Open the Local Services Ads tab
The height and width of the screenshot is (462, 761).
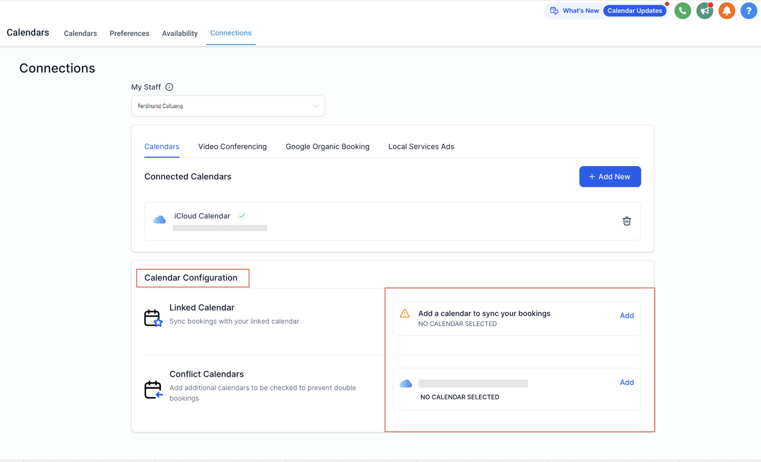pos(421,147)
